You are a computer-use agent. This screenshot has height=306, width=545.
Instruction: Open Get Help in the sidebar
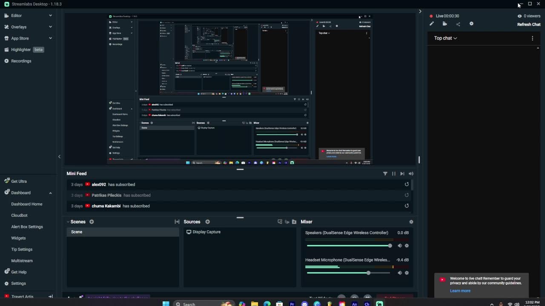[x=19, y=272]
